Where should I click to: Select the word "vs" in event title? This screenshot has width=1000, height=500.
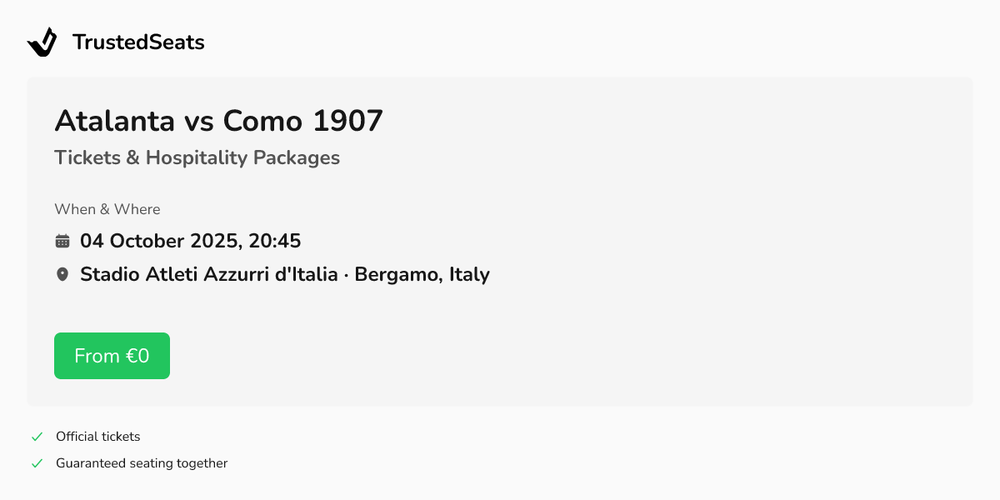(199, 122)
